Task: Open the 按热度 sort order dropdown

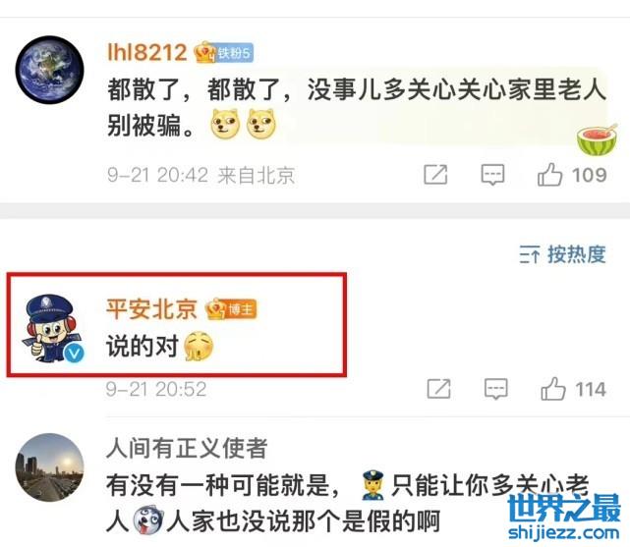Action: pyautogui.click(x=562, y=254)
